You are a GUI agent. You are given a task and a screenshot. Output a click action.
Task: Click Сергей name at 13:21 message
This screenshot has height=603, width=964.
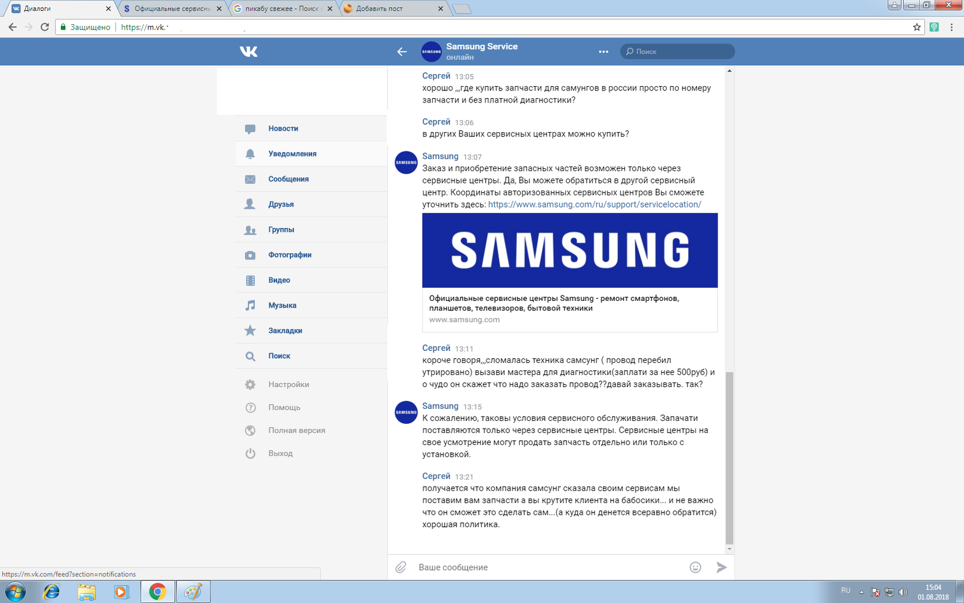tap(436, 476)
